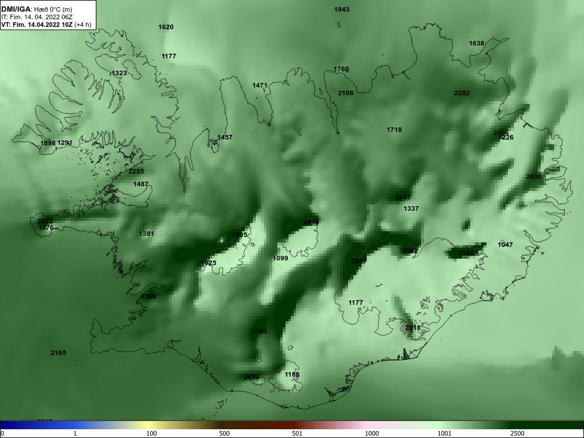Click the 1291 height value

[65, 142]
